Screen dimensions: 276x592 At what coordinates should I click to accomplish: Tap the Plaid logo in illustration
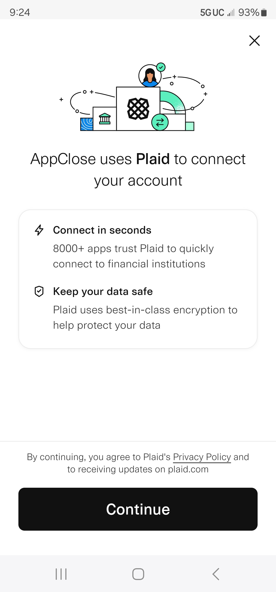pos(138,109)
